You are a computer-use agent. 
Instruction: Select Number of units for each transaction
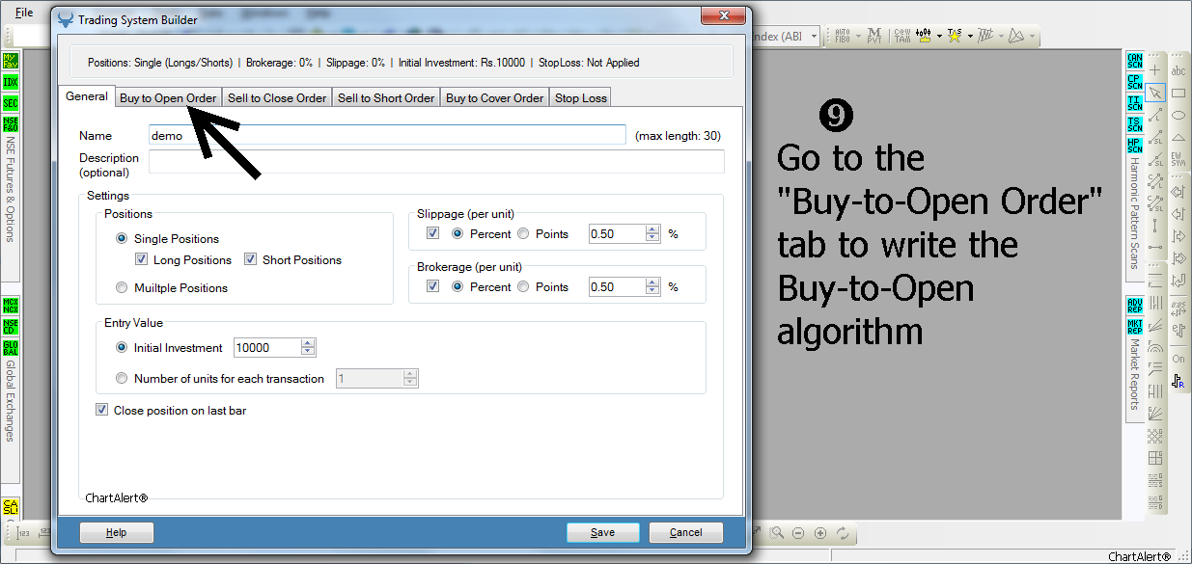(x=122, y=379)
